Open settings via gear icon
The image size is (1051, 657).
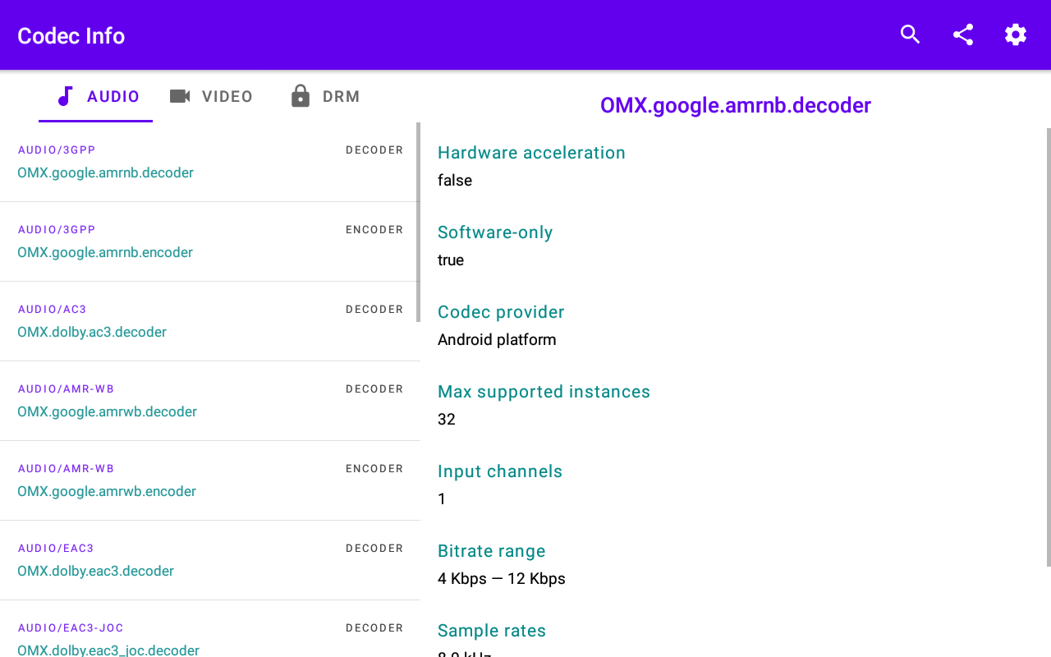pyautogui.click(x=1016, y=34)
